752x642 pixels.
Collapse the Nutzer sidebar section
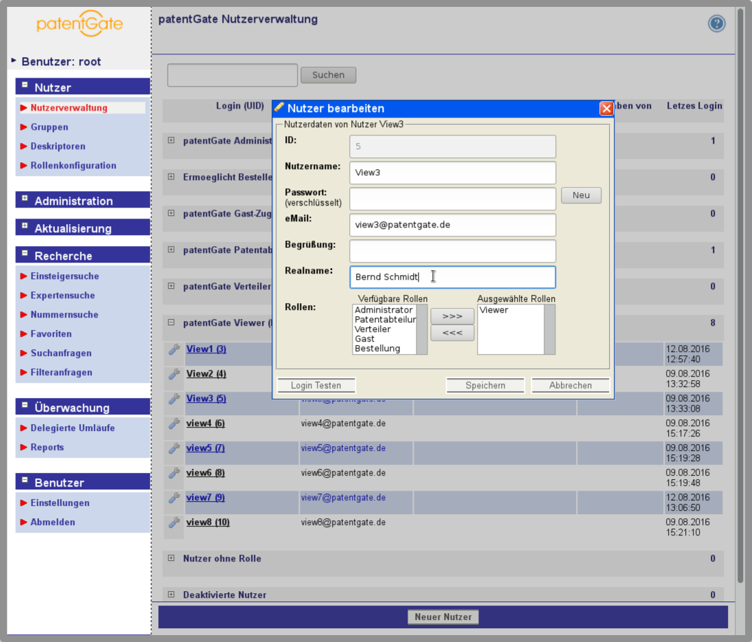[x=25, y=85]
